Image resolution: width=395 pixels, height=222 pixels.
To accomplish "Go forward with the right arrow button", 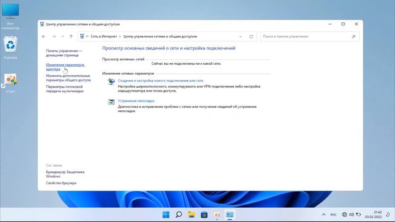I will coord(54,36).
